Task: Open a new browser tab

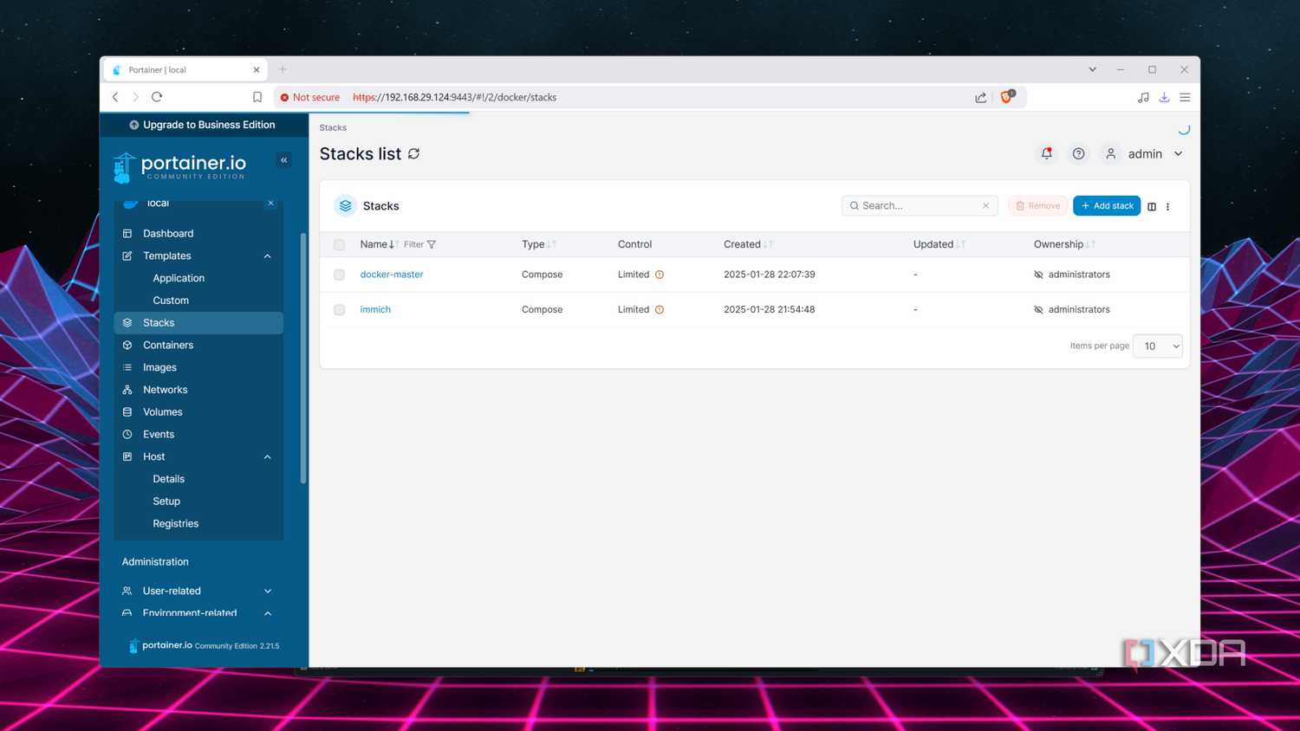Action: click(283, 69)
